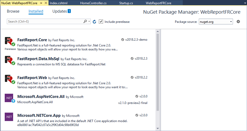
Task: Click the search magnifier icon
Action: (85, 22)
